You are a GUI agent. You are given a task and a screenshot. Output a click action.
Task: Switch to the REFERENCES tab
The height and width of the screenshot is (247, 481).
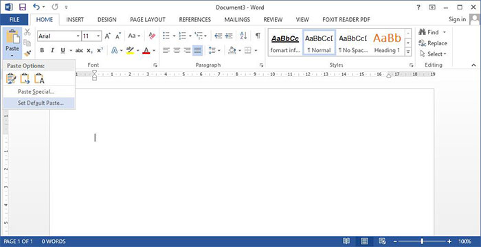194,20
